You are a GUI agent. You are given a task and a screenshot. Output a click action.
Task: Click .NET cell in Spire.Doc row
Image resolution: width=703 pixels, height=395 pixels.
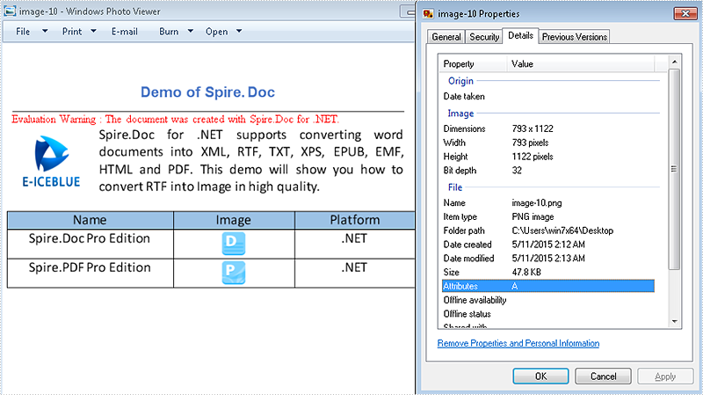point(355,244)
